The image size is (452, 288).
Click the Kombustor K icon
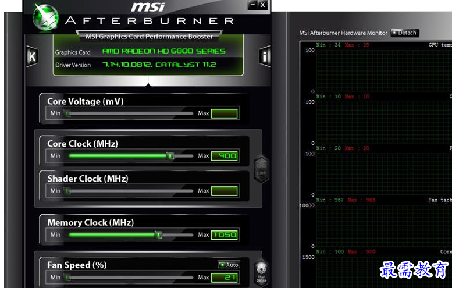(31, 56)
